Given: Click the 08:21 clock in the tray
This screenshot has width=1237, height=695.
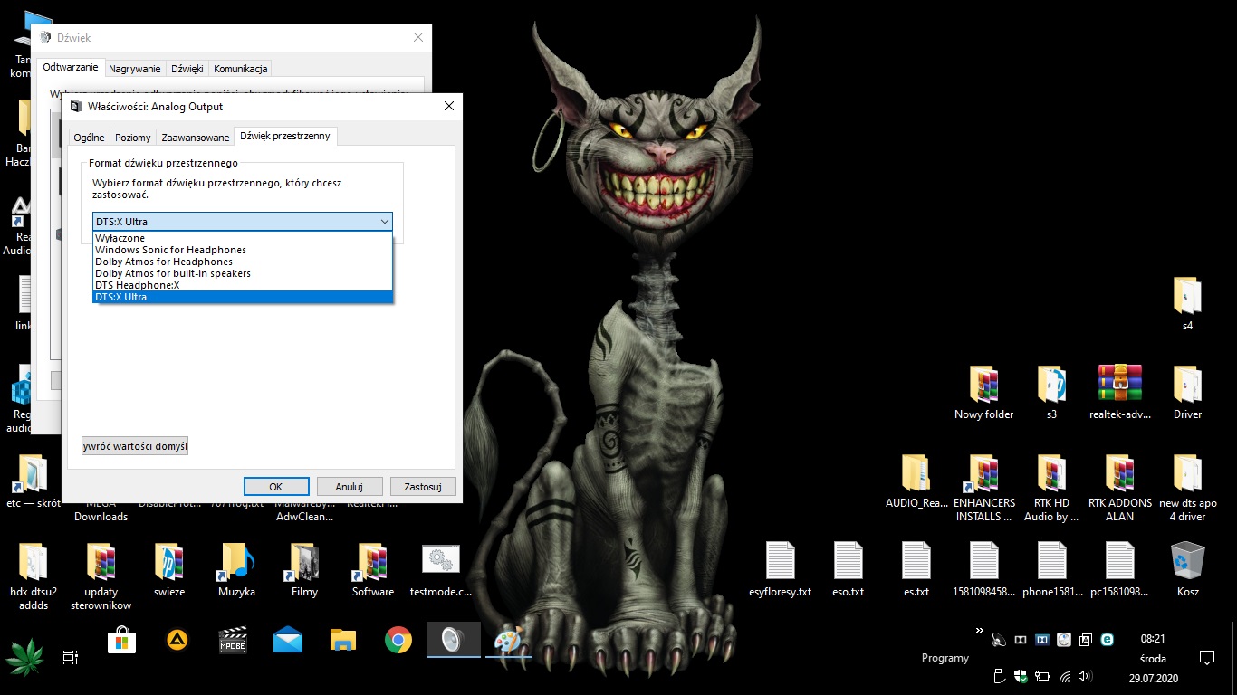Looking at the screenshot, I should tap(1153, 638).
